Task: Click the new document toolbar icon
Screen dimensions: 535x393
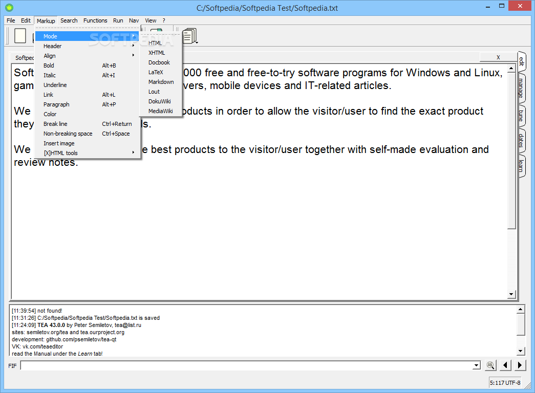Action: click(20, 35)
